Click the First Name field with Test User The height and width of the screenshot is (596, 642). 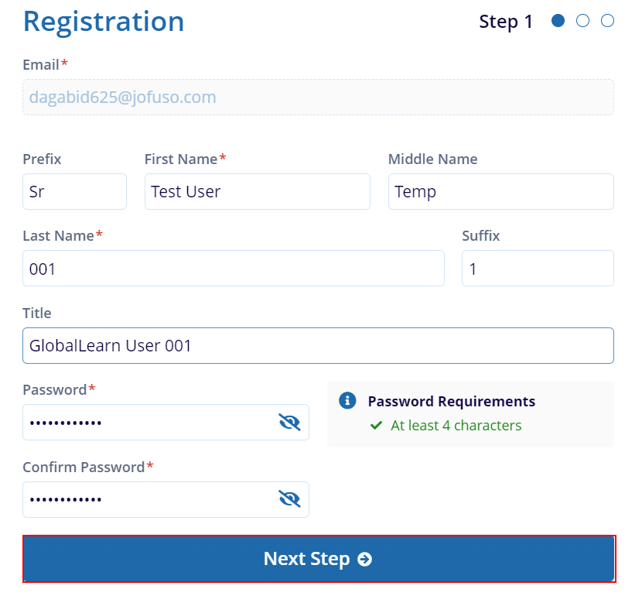click(257, 191)
